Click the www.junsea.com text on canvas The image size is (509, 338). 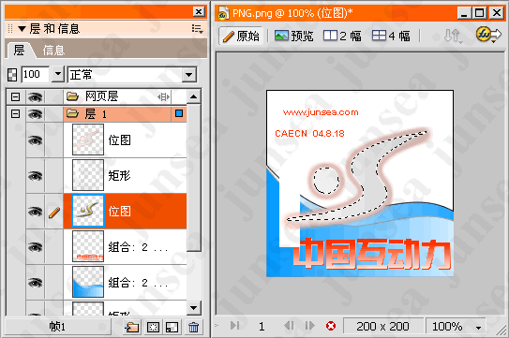pyautogui.click(x=321, y=112)
